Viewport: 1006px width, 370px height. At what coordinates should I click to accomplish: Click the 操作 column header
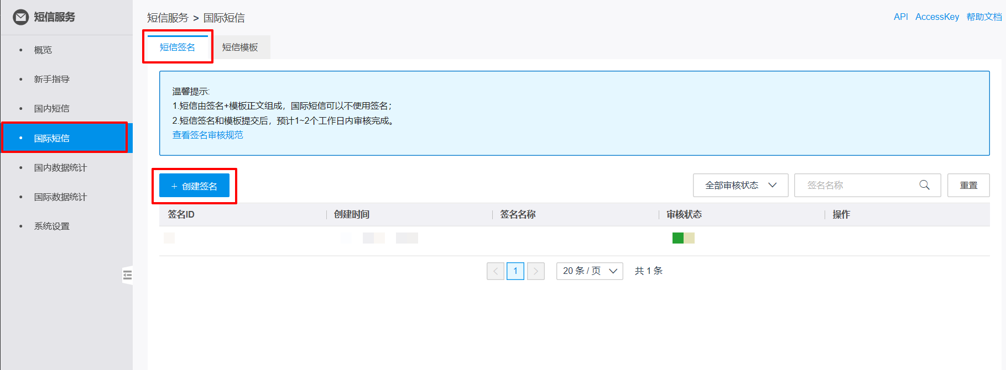[x=841, y=214]
